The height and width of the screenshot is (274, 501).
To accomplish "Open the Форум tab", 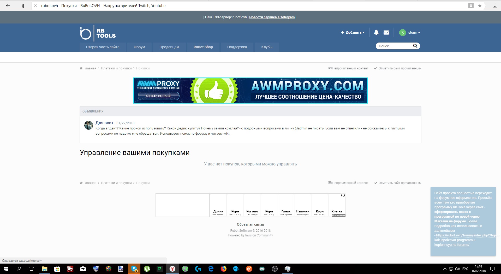I will 139,47.
